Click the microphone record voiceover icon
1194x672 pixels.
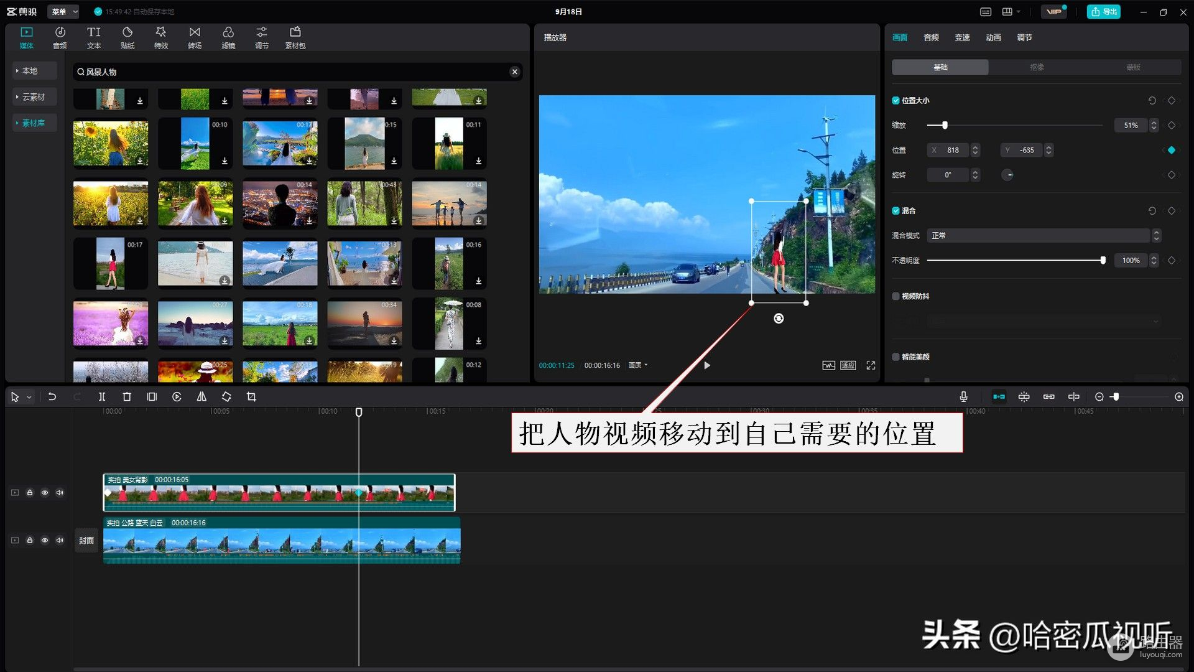(x=963, y=397)
